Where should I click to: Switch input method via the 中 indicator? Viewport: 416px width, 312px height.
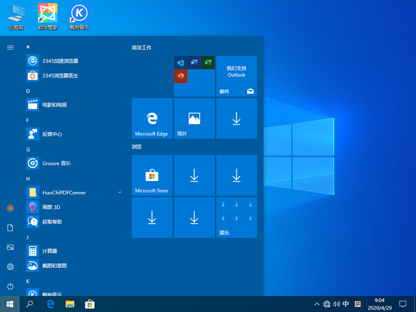coord(346,304)
